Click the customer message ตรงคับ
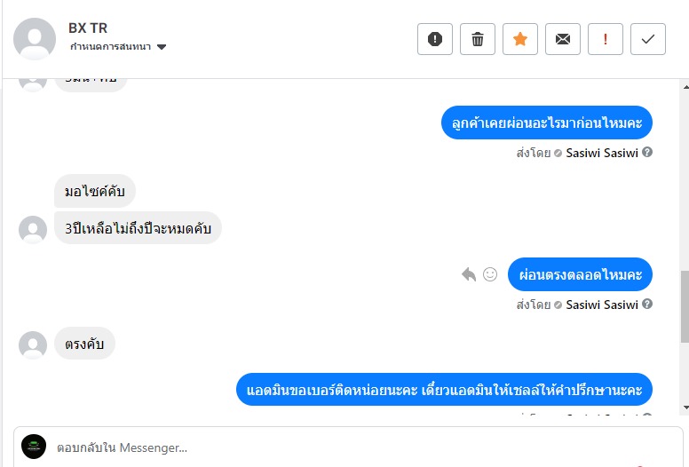Image resolution: width=689 pixels, height=467 pixels. (x=84, y=344)
